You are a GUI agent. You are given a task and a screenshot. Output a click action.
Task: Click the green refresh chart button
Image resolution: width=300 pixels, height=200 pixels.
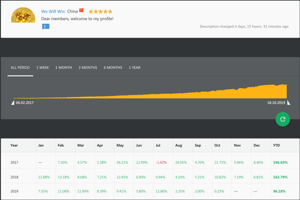(282, 119)
